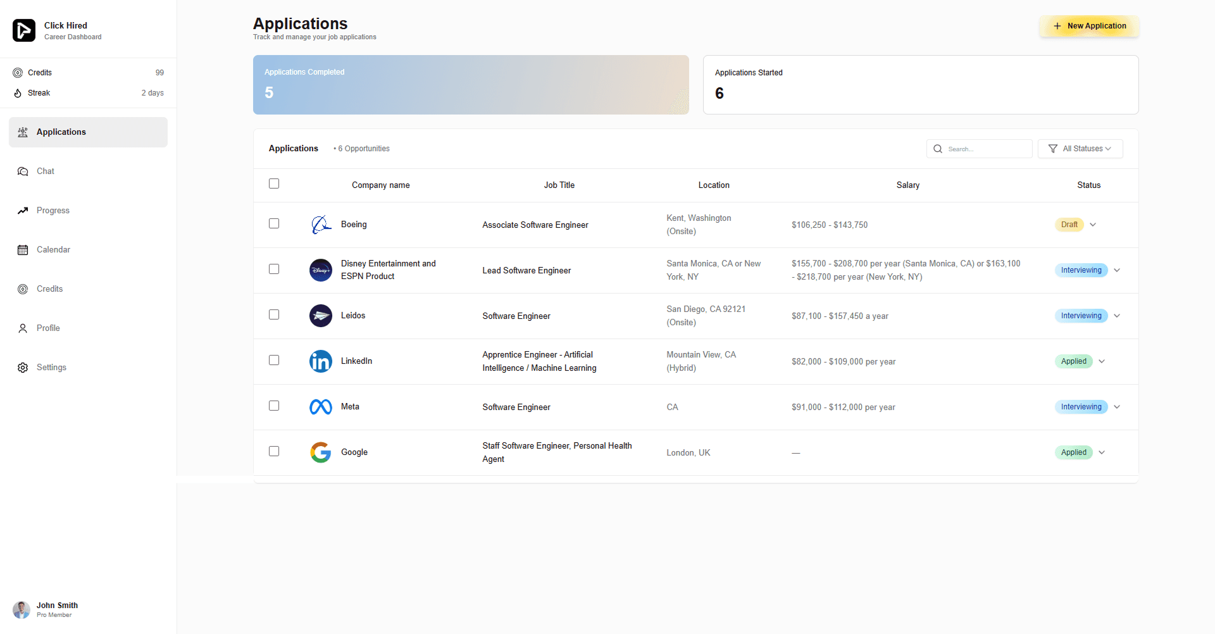Open Profile via the person icon
This screenshot has width=1215, height=634.
(23, 328)
